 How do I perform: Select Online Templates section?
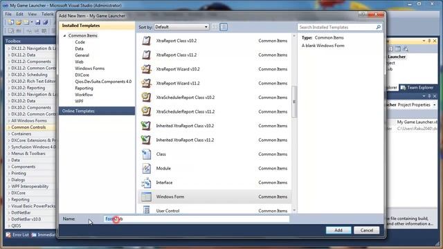tap(97, 111)
